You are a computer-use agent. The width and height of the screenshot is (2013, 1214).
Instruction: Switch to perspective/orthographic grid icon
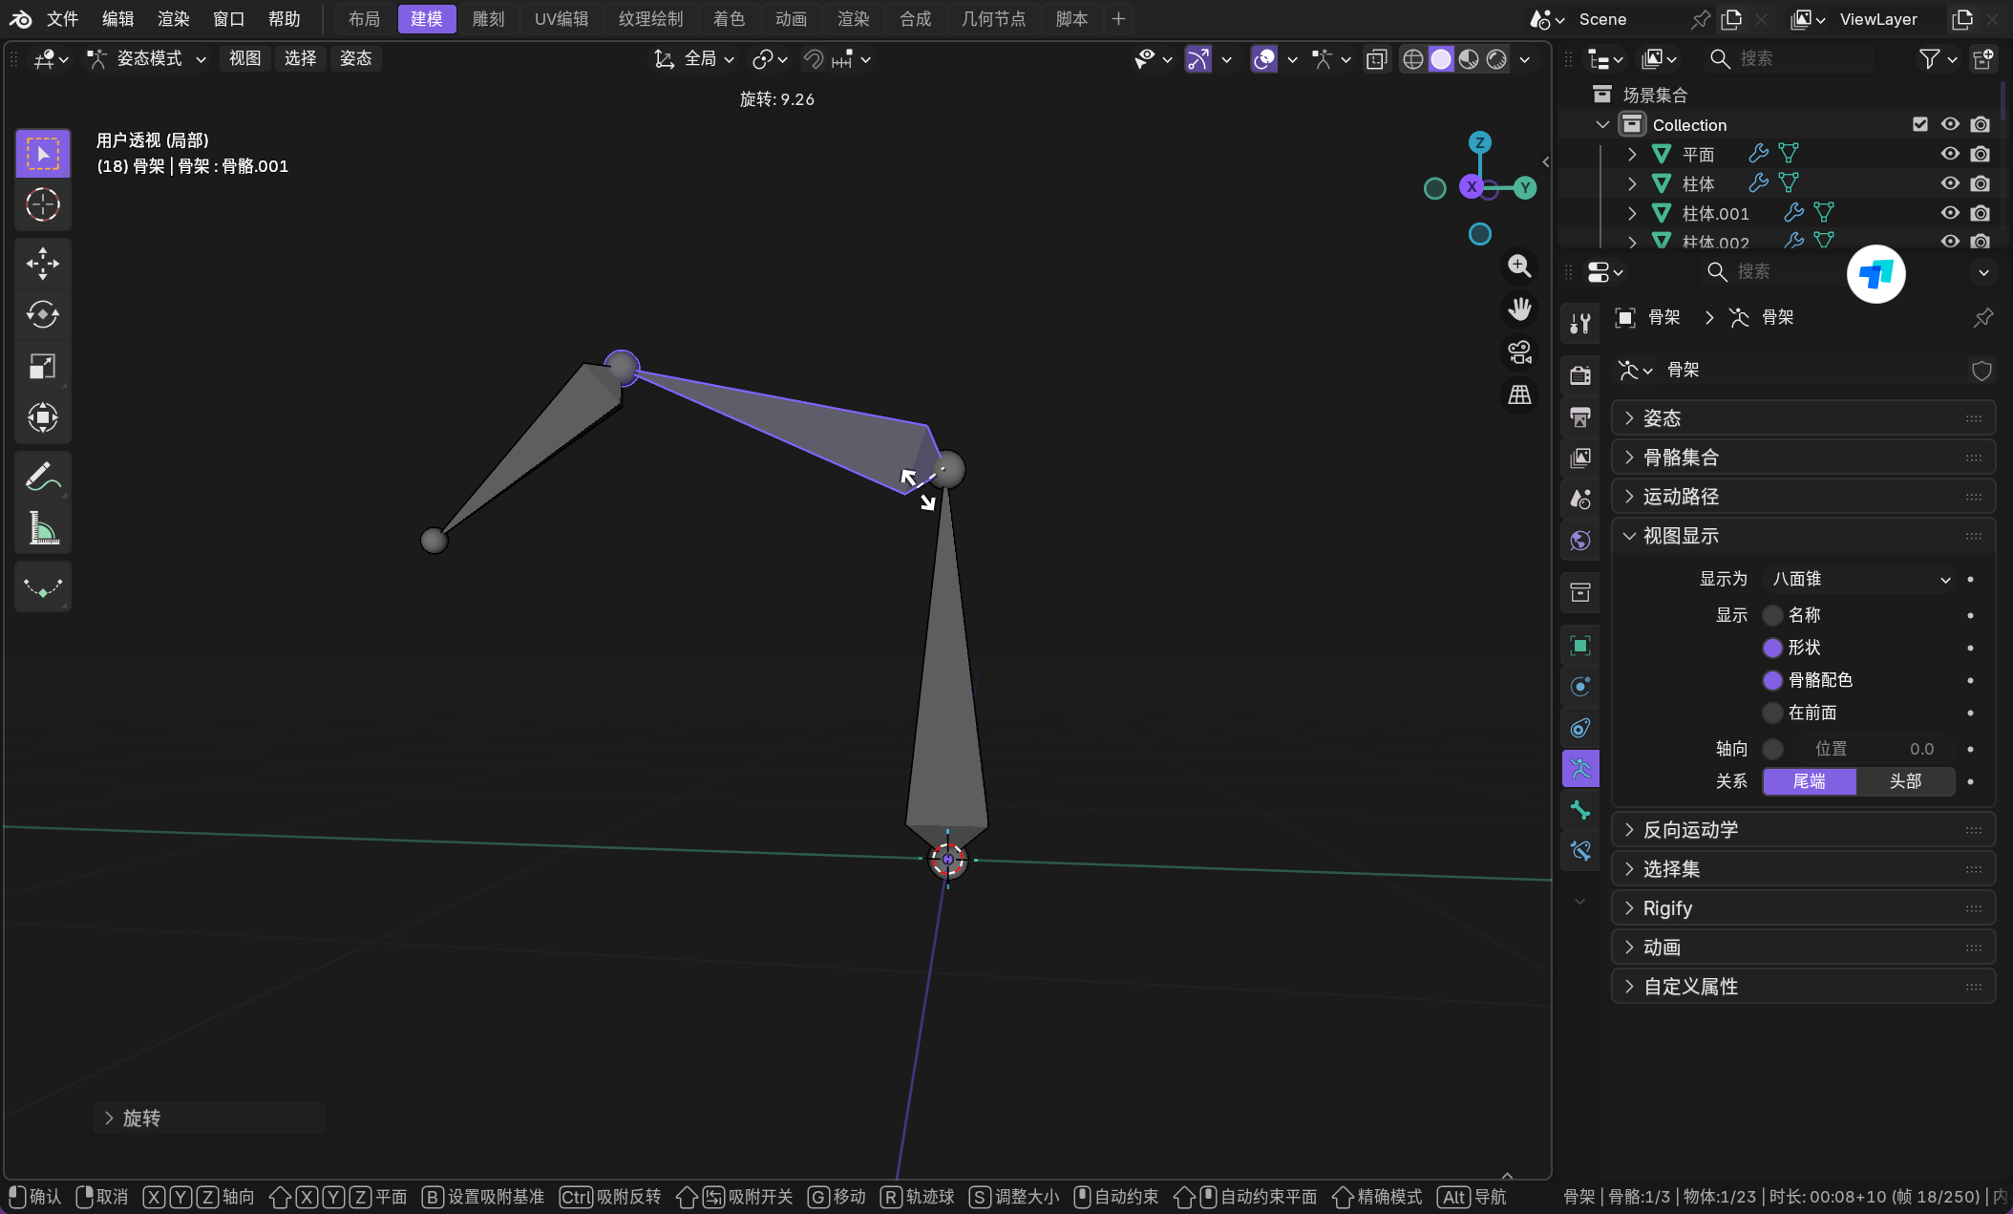[x=1519, y=394]
